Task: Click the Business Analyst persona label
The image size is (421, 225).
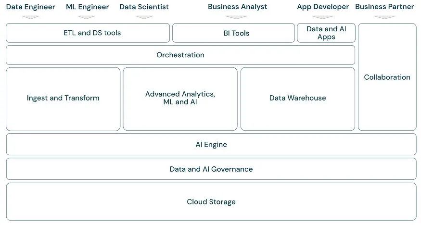Action: (238, 7)
